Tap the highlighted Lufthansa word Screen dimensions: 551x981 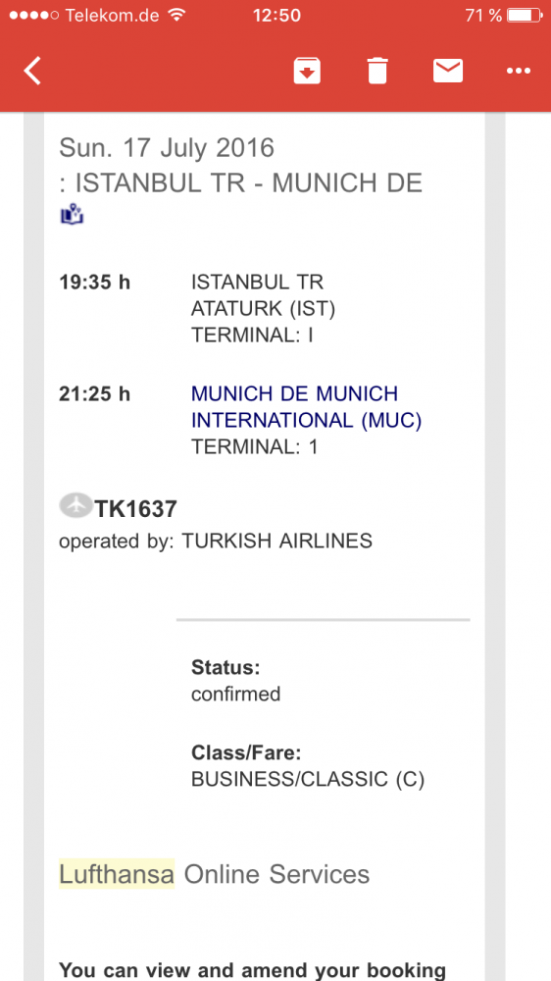(117, 873)
